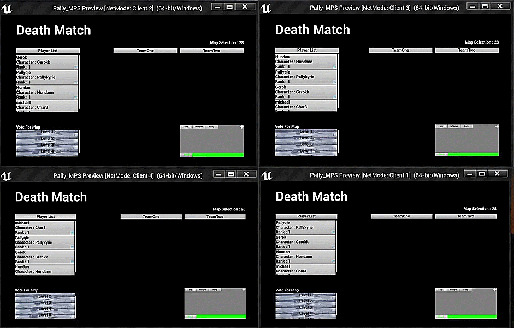Vote for Level 5 in Client 4
This screenshot has height=328, width=514.
(45, 315)
